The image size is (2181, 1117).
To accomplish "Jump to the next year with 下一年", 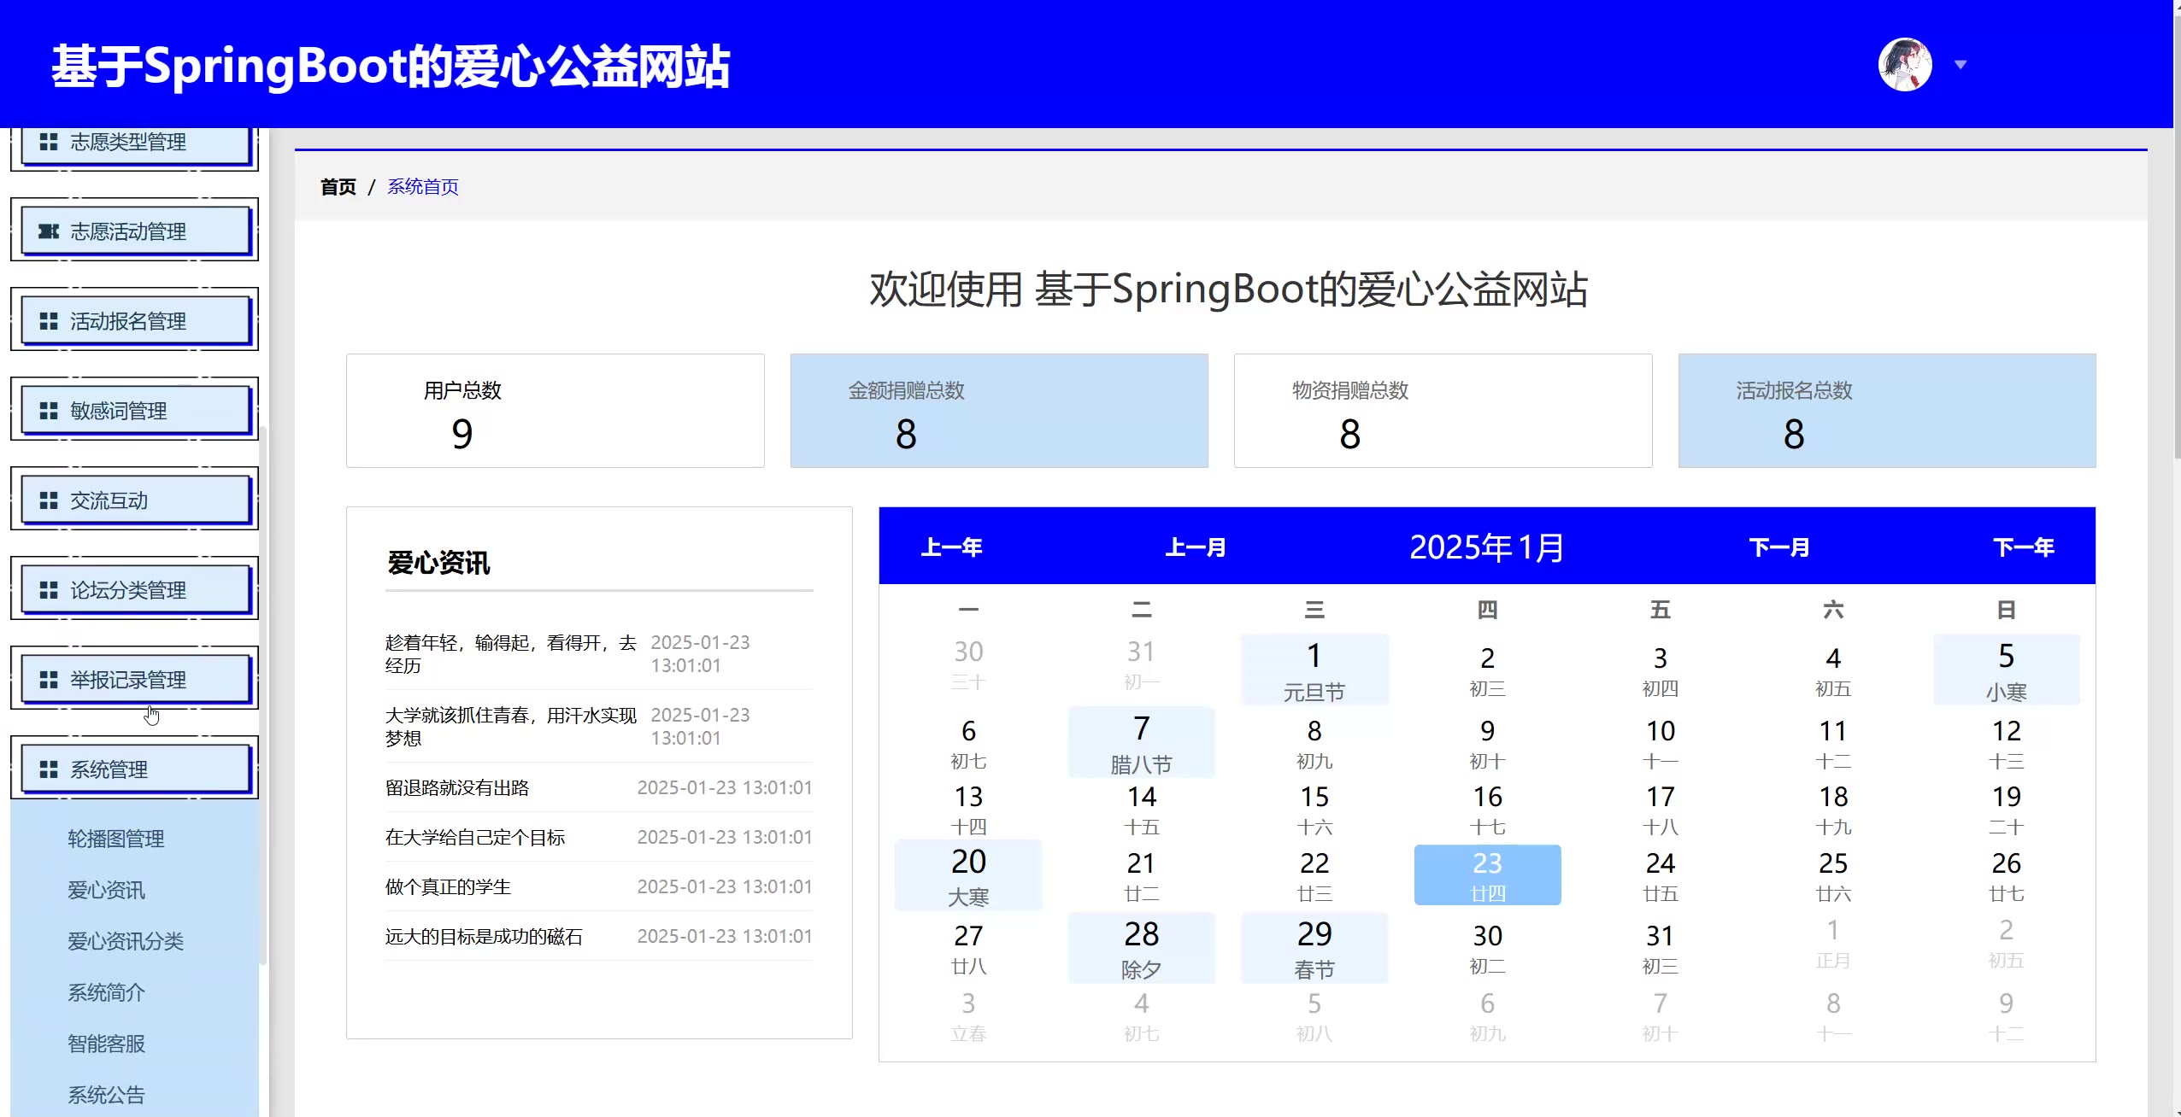I will click(2023, 547).
